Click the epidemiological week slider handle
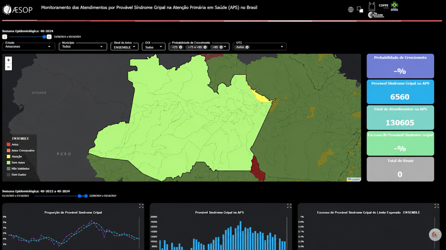This screenshot has height=250, width=446. coord(44,37)
